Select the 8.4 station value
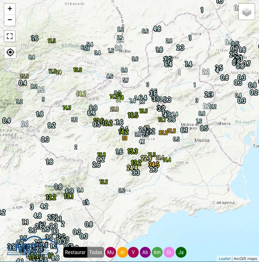The width and height of the screenshot is (259, 262). 32,57
